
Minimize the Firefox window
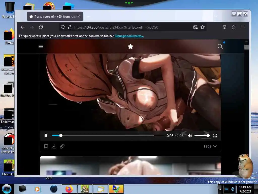(x=234, y=14)
